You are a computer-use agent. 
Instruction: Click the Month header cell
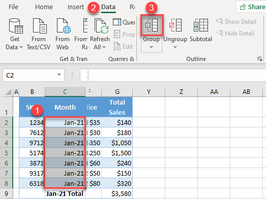tap(65, 107)
